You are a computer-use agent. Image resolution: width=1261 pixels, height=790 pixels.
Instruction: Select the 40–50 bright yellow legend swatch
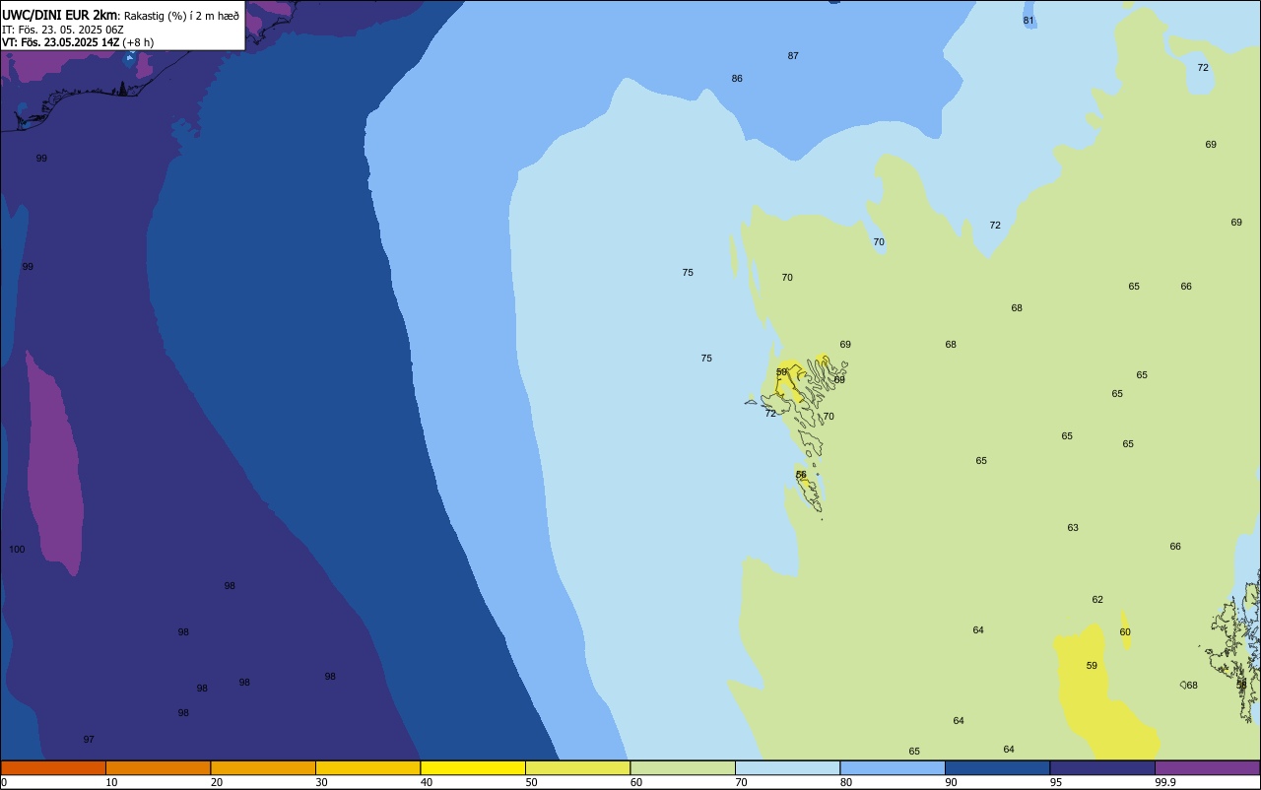(x=473, y=767)
